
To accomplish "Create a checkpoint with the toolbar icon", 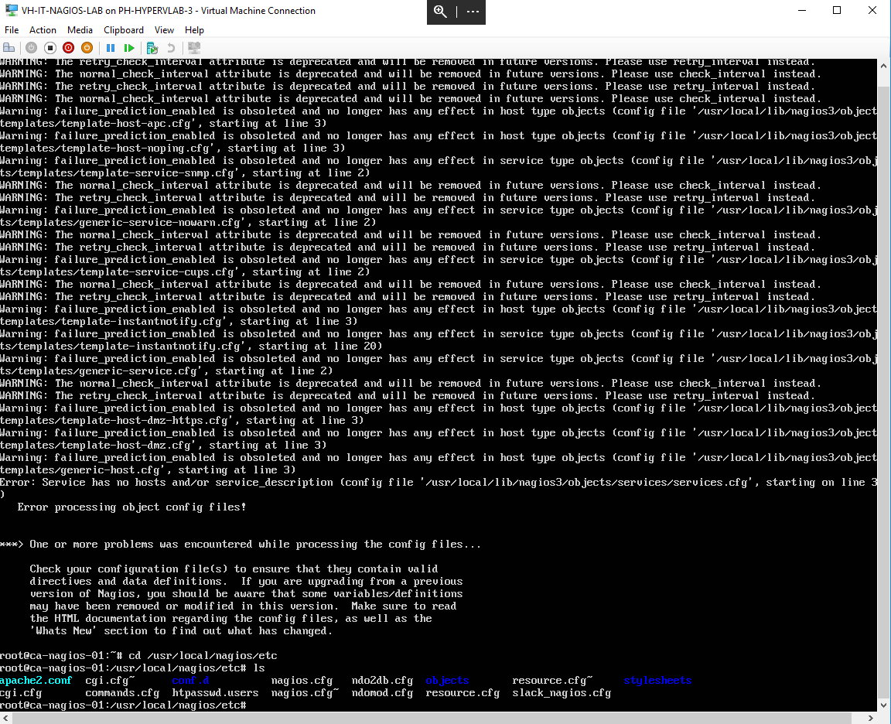I will click(x=152, y=48).
